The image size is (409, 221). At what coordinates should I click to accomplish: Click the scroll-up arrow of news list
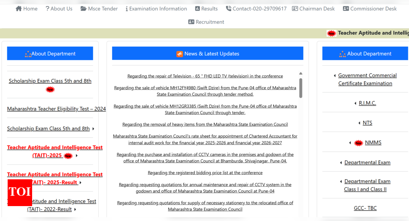[300, 73]
